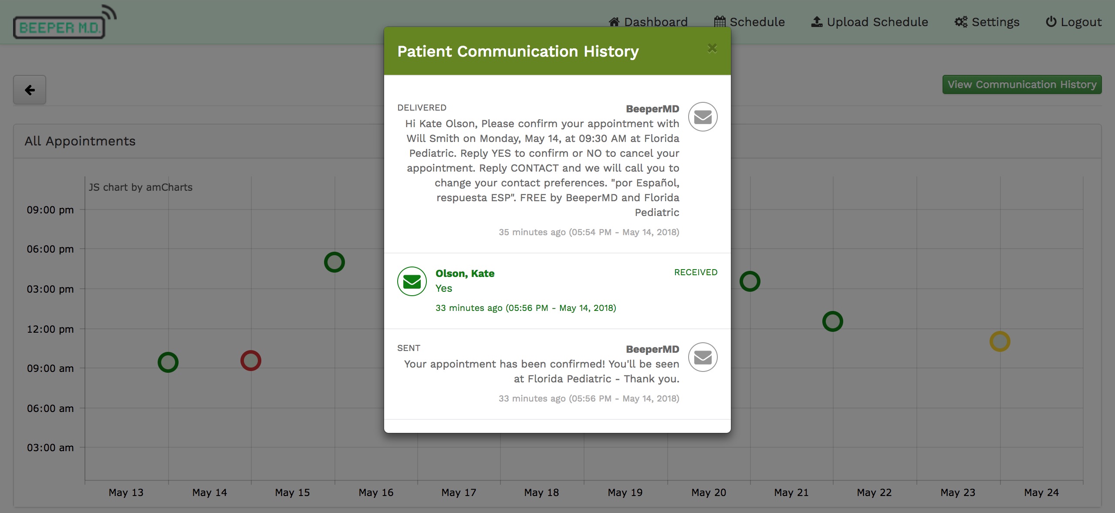
Task: Click the JS chart by amCharts link
Action: pos(140,187)
